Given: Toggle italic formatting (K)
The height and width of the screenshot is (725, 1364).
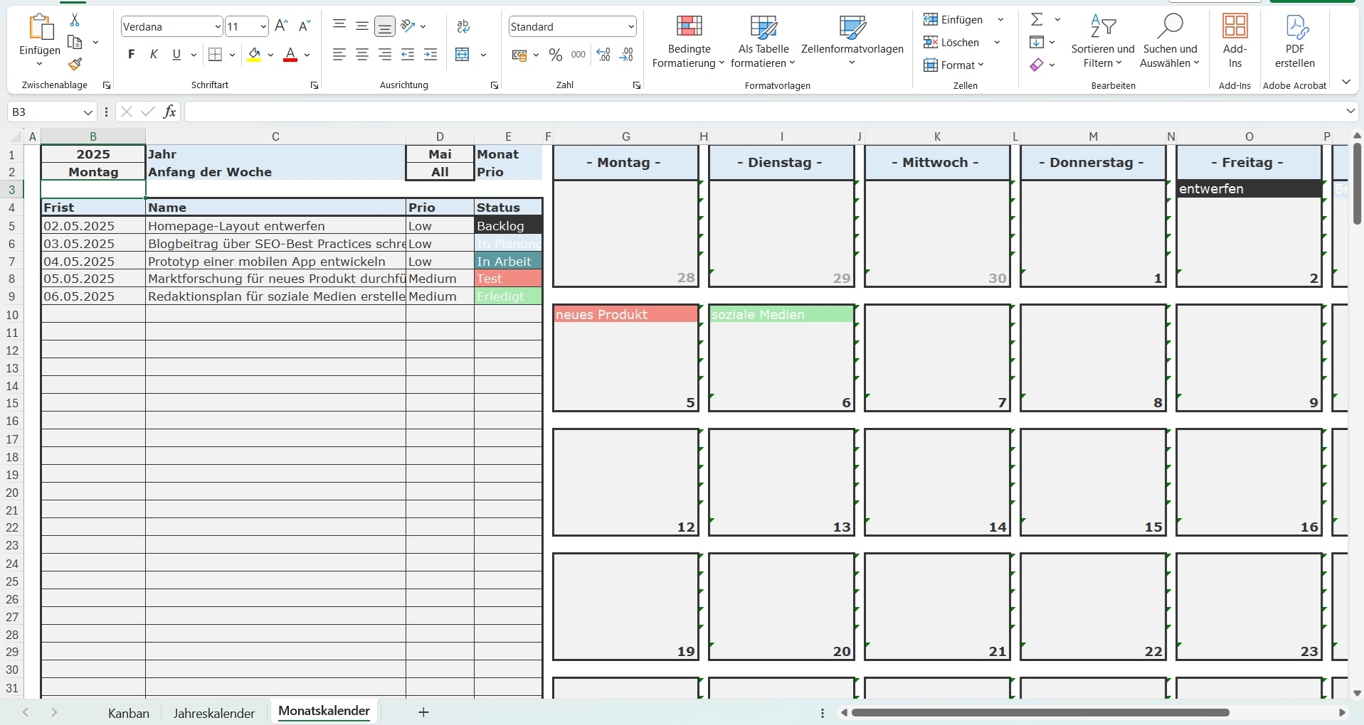Looking at the screenshot, I should point(154,55).
